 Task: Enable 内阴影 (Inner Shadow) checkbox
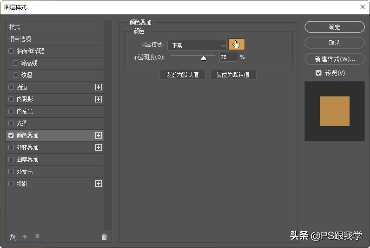click(x=11, y=99)
